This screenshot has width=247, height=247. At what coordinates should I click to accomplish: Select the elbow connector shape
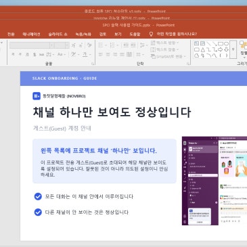click(x=208, y=49)
